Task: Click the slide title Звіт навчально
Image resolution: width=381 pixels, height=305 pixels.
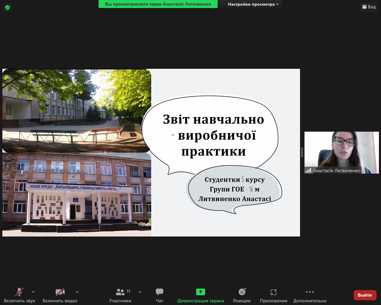Action: [213, 119]
